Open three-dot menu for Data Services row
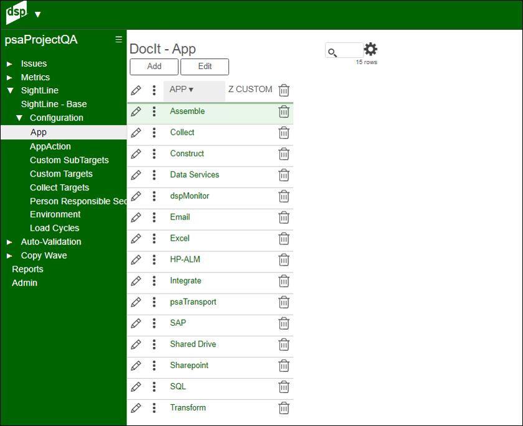523x426 pixels. tap(154, 175)
